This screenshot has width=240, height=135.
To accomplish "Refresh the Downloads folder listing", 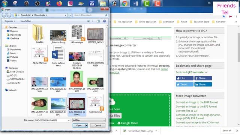I will click(69, 15).
